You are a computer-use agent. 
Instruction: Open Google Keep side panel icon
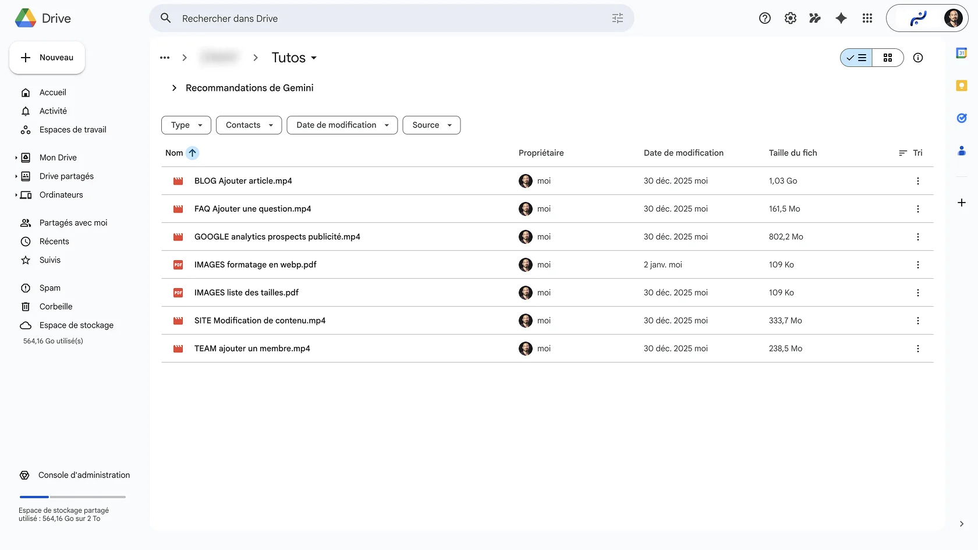pyautogui.click(x=962, y=86)
